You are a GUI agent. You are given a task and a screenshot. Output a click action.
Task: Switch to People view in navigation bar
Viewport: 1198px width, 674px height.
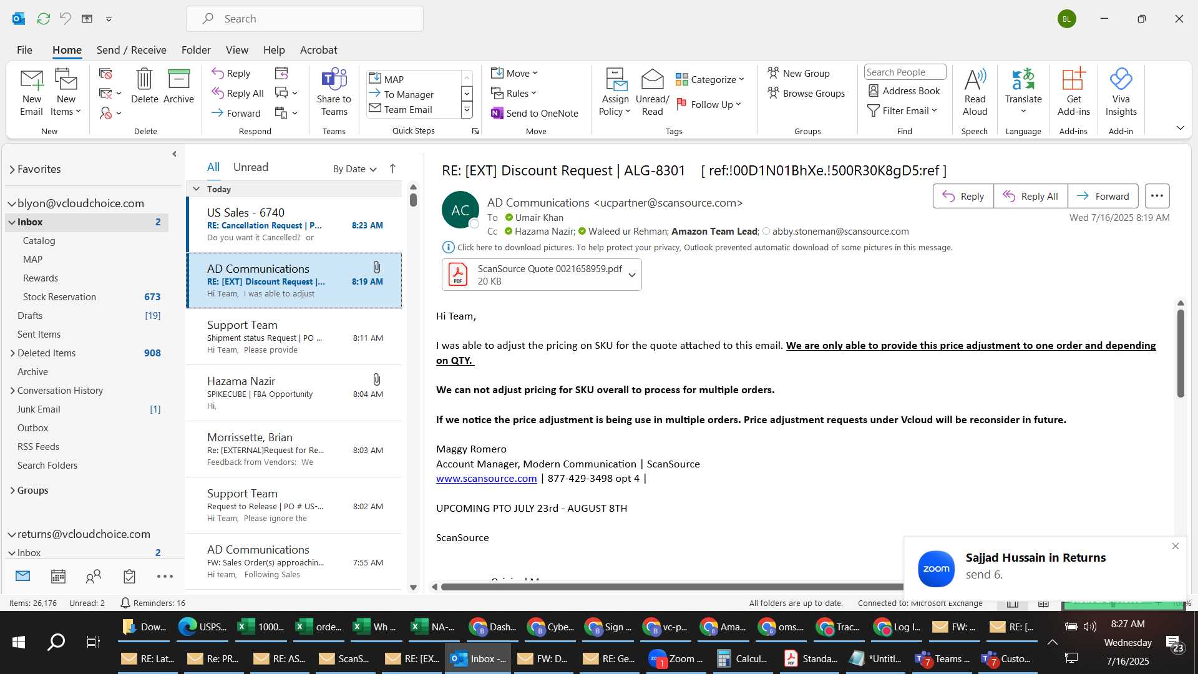pyautogui.click(x=94, y=576)
